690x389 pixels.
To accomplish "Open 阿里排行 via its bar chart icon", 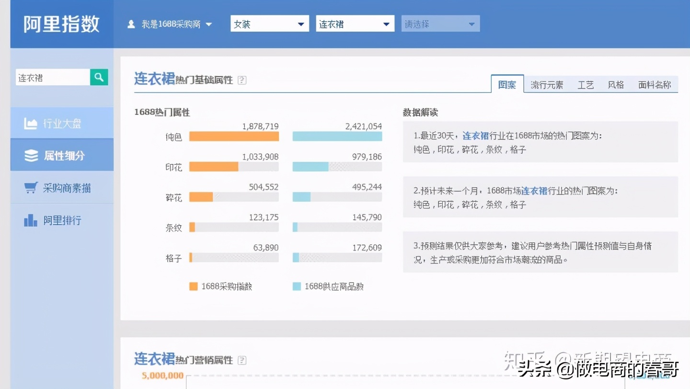I will [30, 220].
